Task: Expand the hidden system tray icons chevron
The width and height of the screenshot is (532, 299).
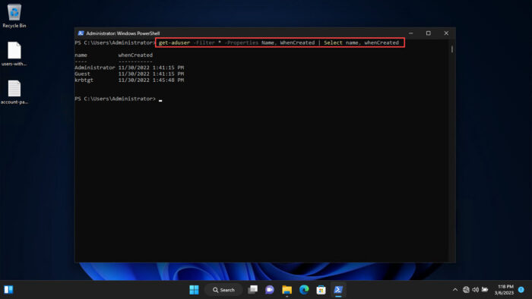Action: pyautogui.click(x=455, y=290)
